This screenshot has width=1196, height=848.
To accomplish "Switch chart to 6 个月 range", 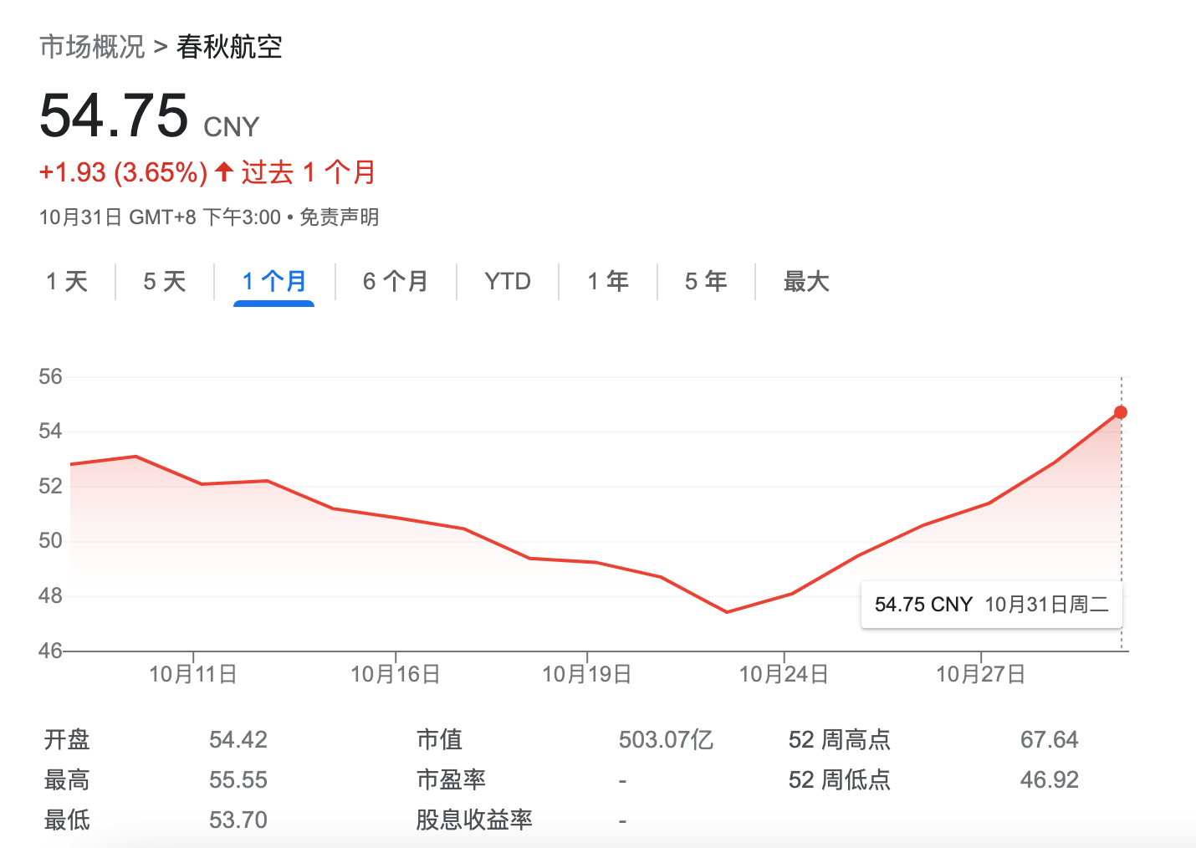I will [x=396, y=282].
